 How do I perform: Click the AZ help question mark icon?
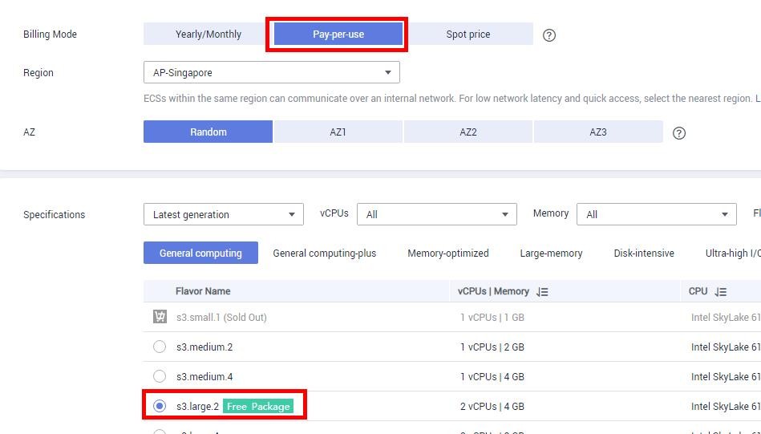tap(679, 133)
